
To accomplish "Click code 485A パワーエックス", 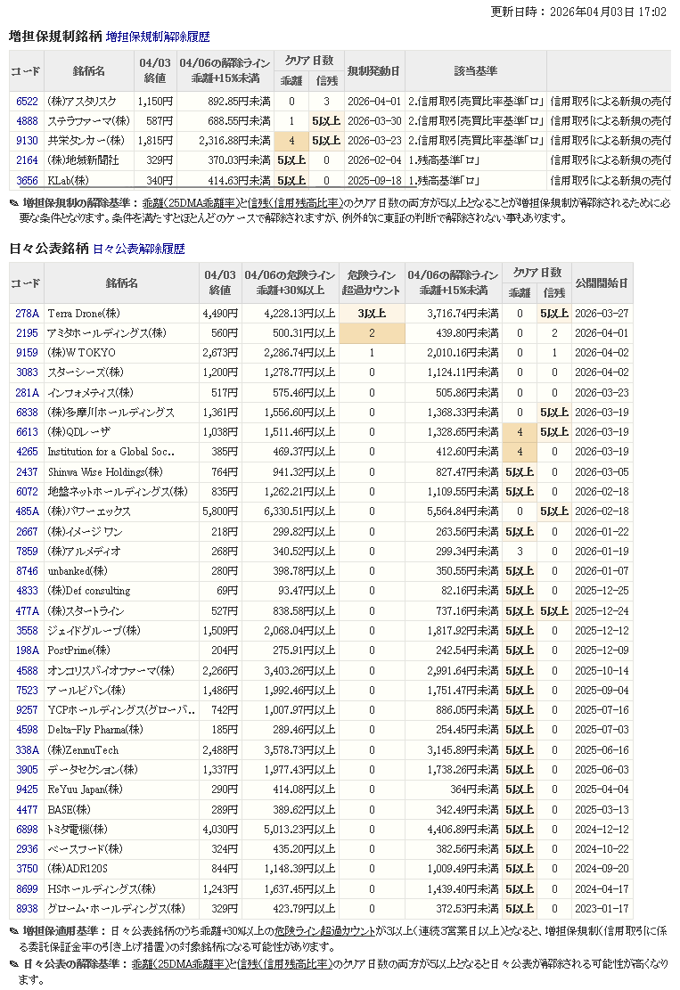I will coord(27,511).
